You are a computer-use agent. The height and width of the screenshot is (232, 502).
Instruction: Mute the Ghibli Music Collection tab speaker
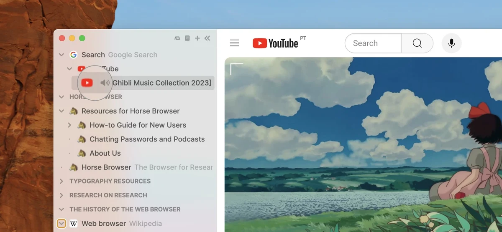tap(105, 83)
